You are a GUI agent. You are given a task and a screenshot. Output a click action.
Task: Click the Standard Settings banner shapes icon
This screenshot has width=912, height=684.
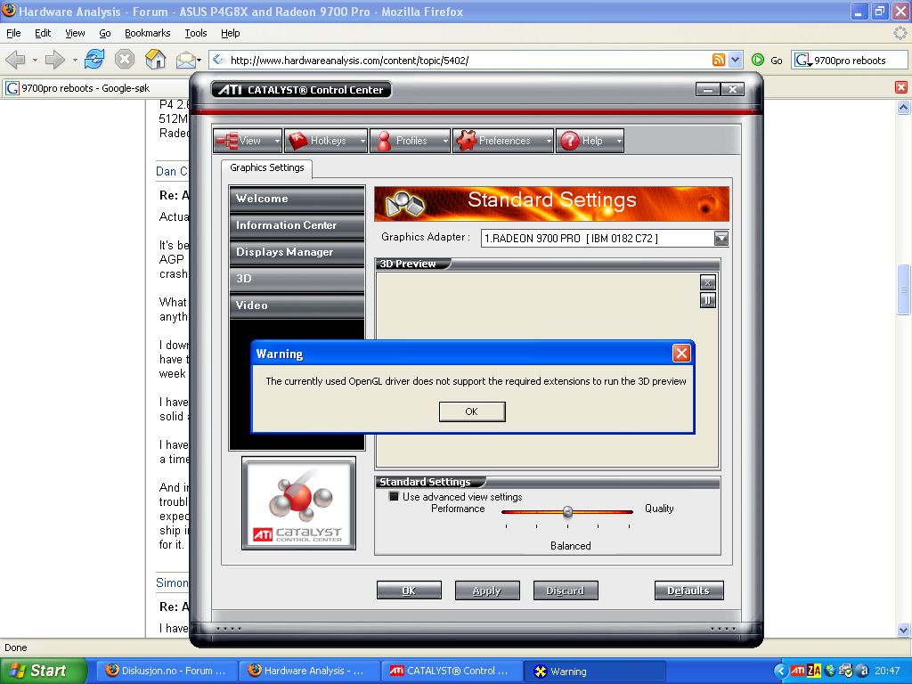pyautogui.click(x=405, y=204)
